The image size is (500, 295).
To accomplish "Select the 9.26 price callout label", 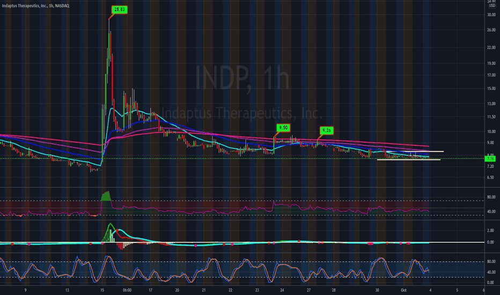I will 327,130.
